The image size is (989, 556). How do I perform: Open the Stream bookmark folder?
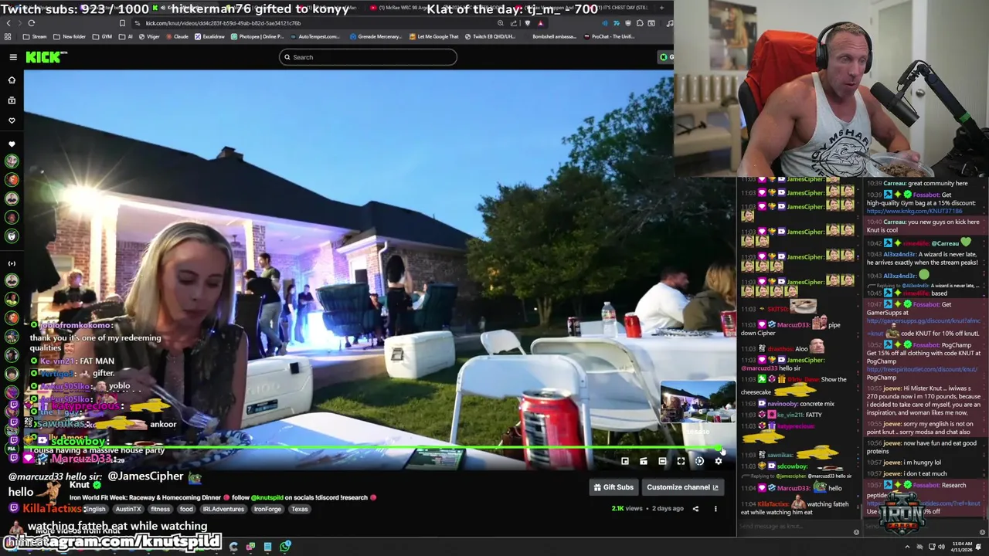[x=35, y=36]
